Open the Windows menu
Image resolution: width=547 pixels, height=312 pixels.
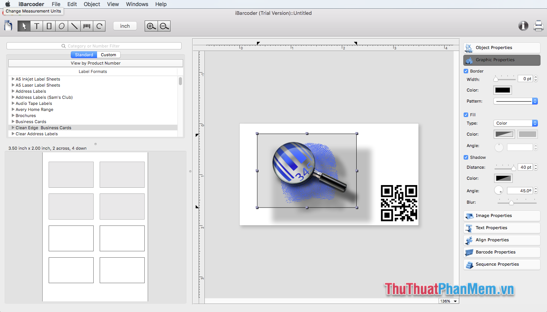137,4
